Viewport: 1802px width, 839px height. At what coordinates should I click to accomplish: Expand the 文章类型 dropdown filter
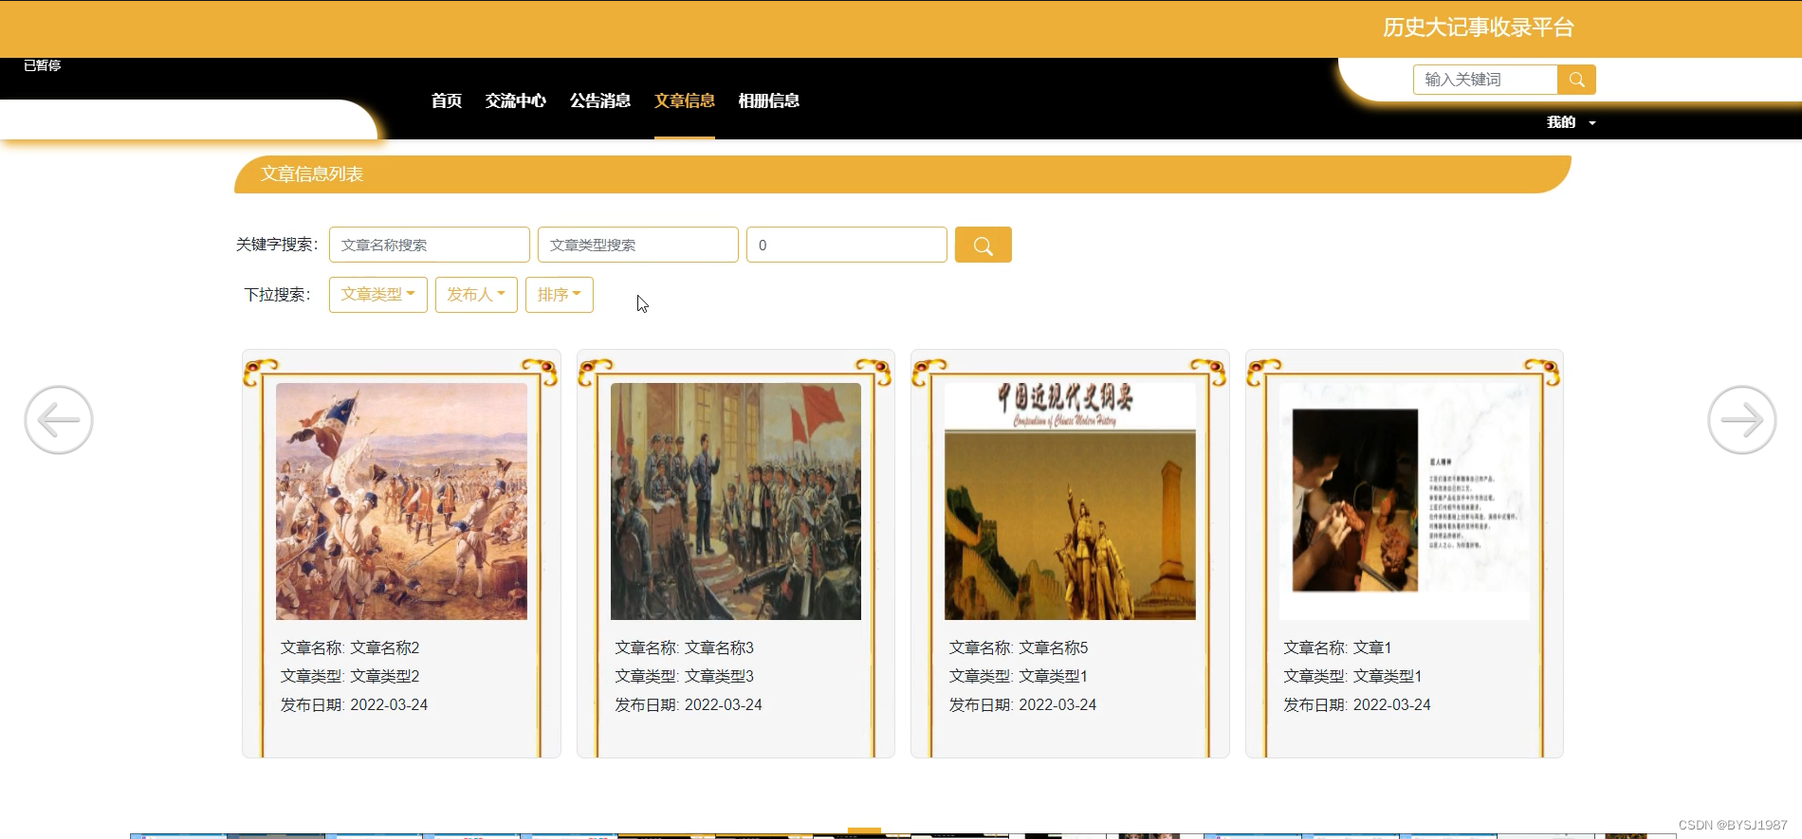click(x=378, y=295)
